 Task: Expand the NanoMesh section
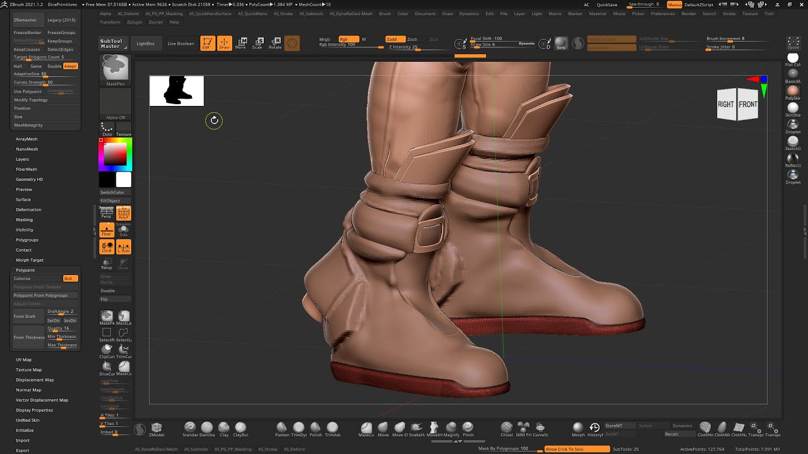click(x=27, y=149)
